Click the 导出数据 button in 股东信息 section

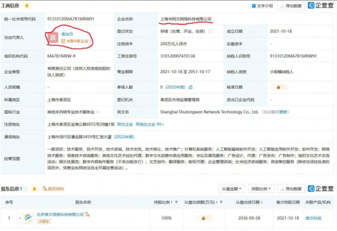(291, 189)
